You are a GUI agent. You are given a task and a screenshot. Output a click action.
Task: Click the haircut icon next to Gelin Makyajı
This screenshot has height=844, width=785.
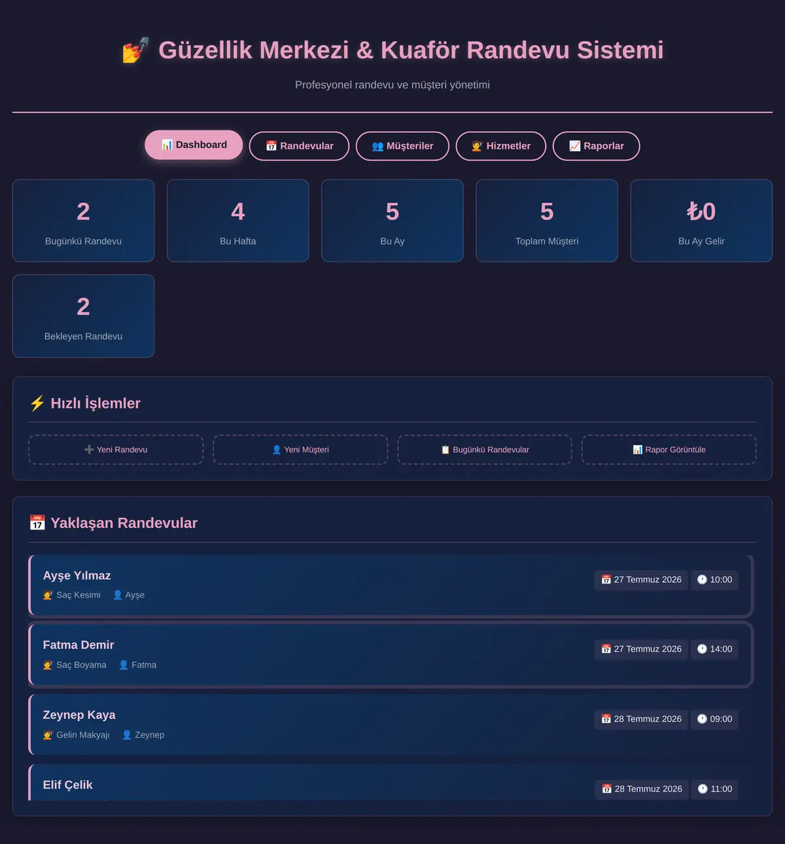tap(48, 735)
